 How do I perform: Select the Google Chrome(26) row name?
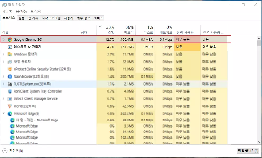tap(28, 40)
